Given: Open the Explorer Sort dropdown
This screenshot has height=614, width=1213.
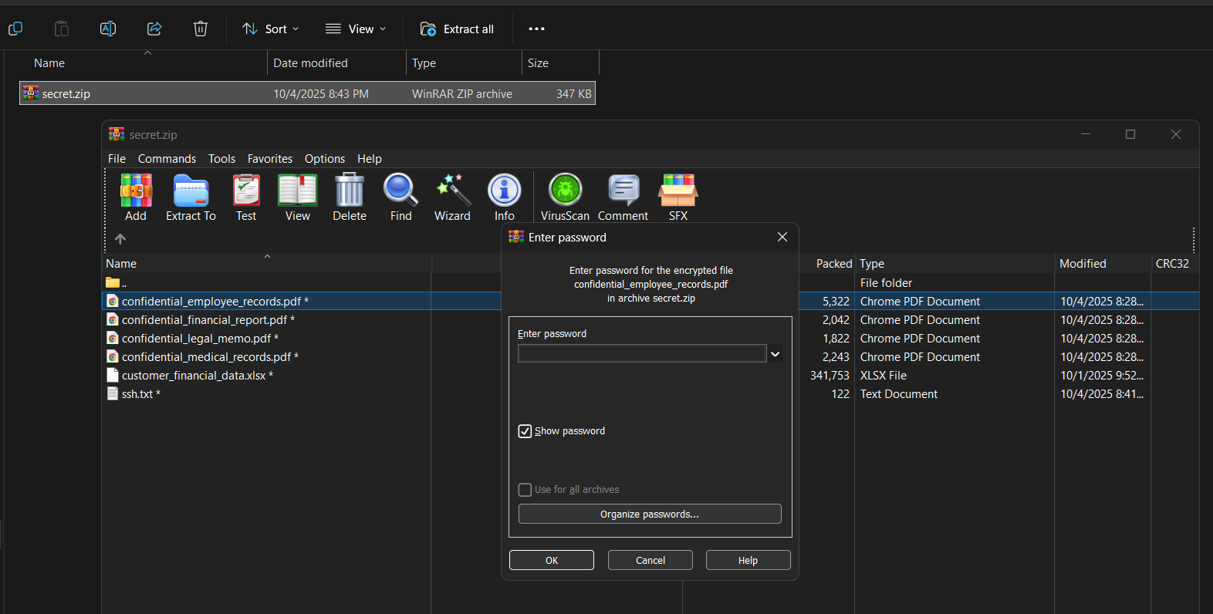Looking at the screenshot, I should pos(271,29).
